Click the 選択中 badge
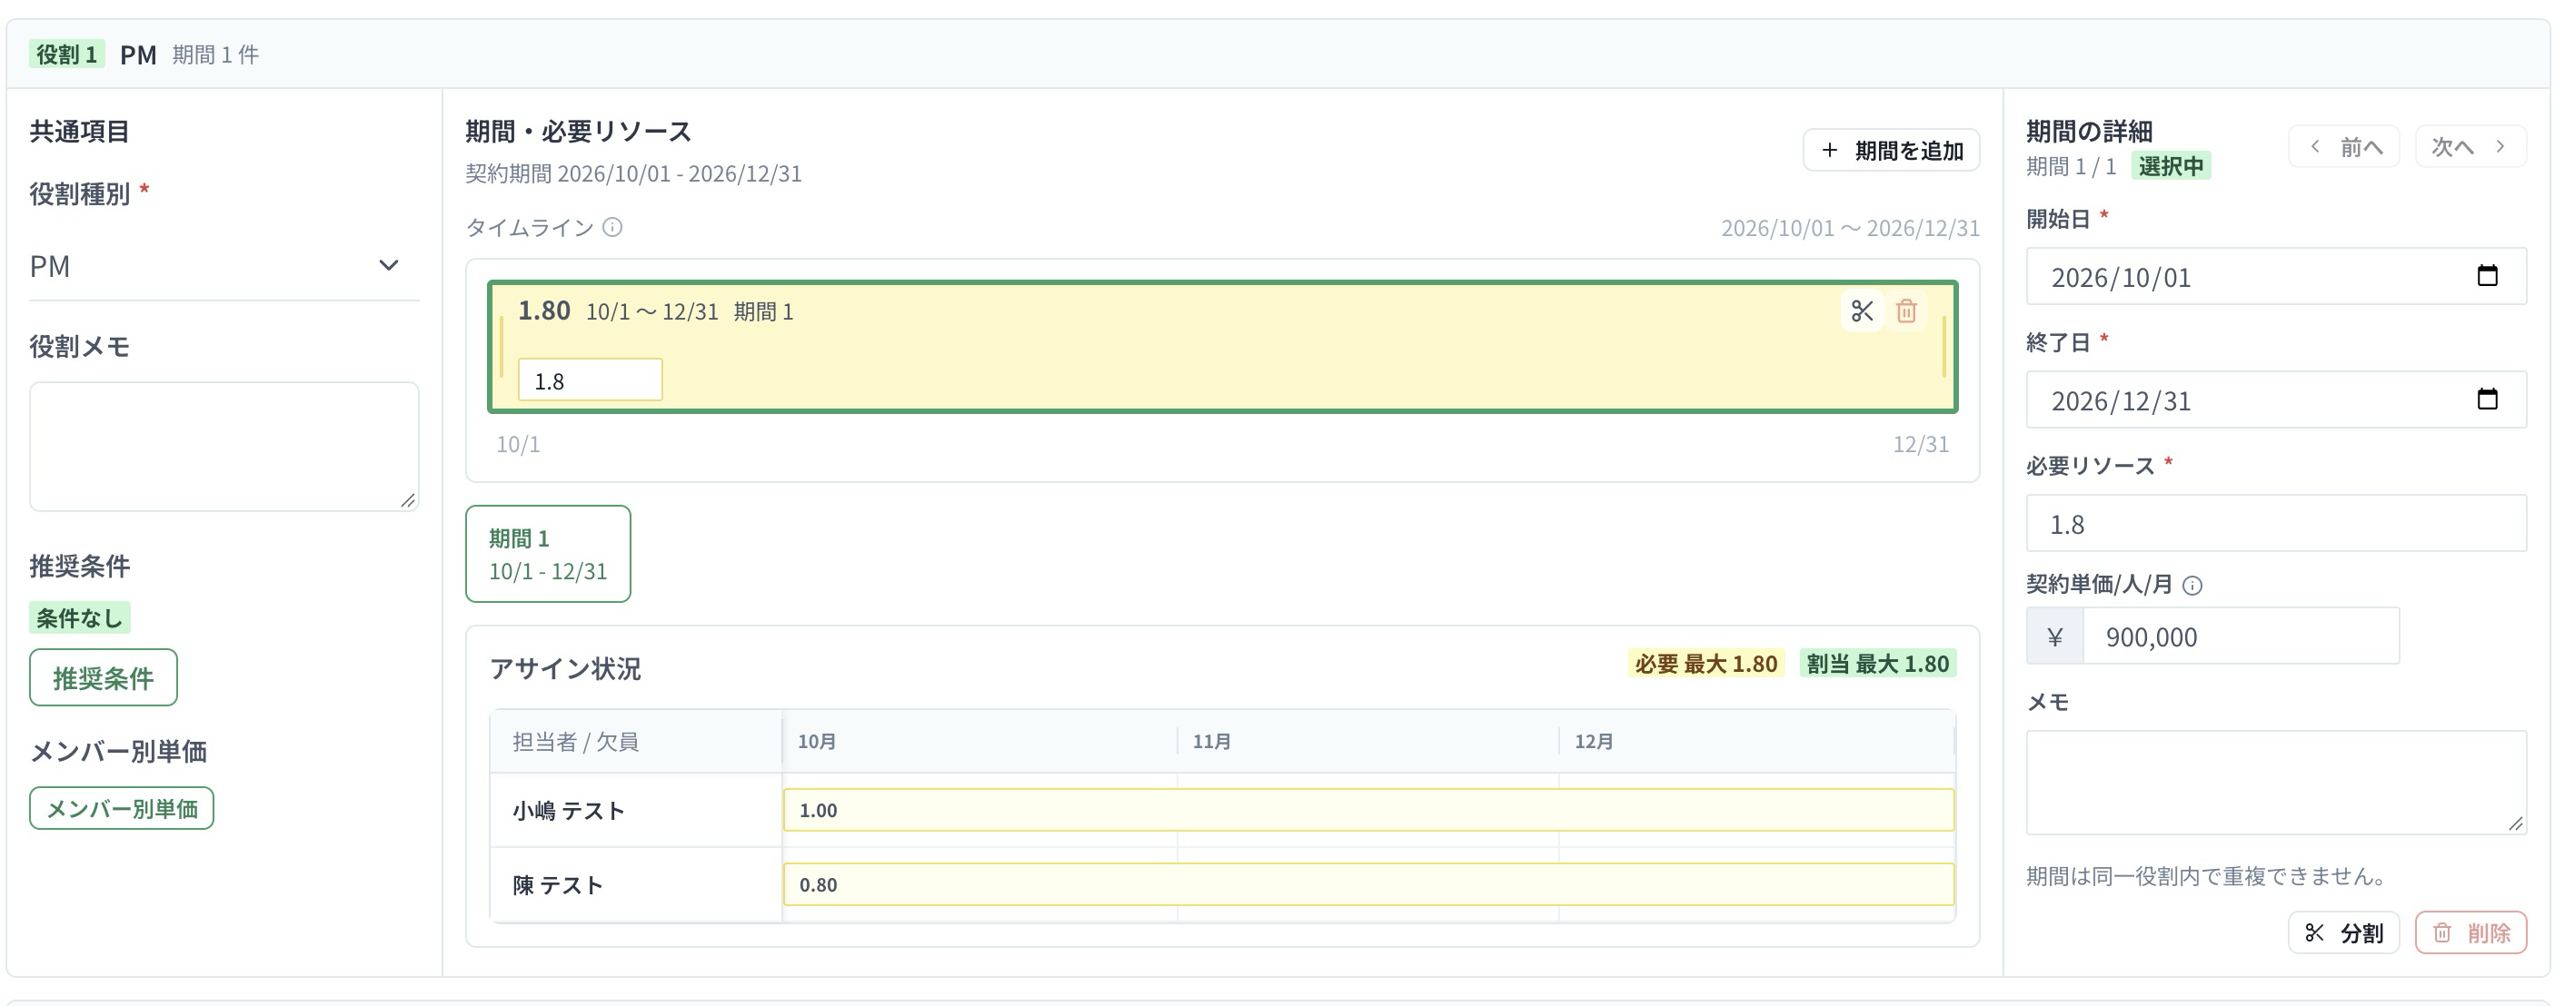The height and width of the screenshot is (1006, 2555). [x=2172, y=165]
